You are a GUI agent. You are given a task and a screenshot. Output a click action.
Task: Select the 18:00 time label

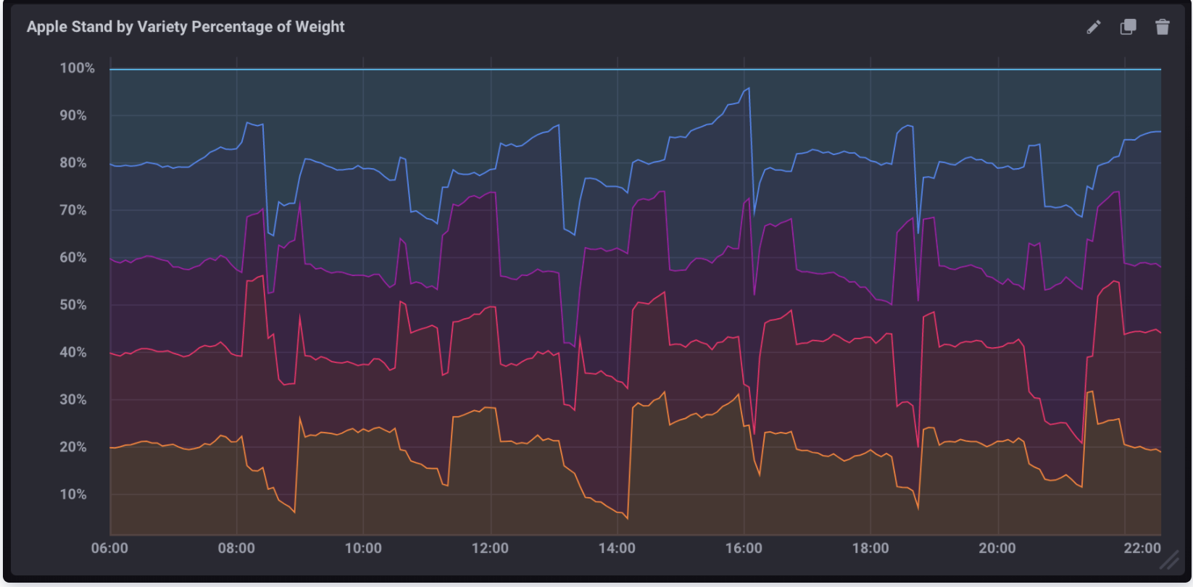pos(870,549)
